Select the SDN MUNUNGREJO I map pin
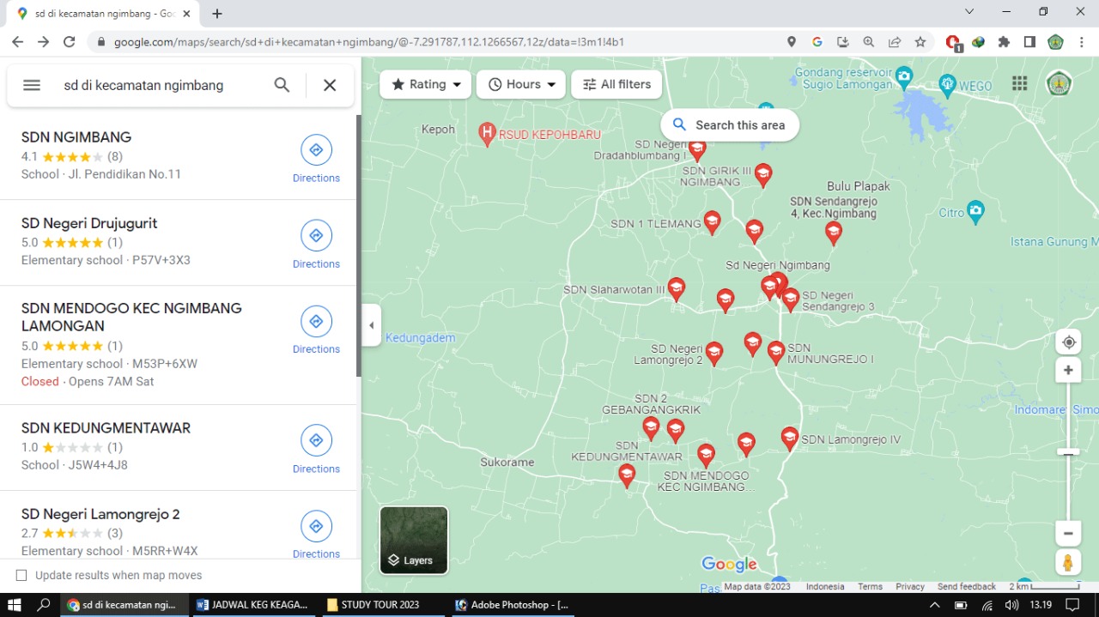Screen dimensions: 1099x617 tap(776, 353)
